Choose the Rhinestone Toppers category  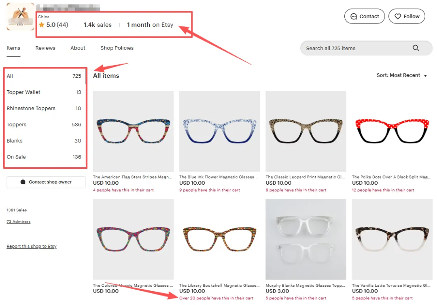(x=31, y=108)
